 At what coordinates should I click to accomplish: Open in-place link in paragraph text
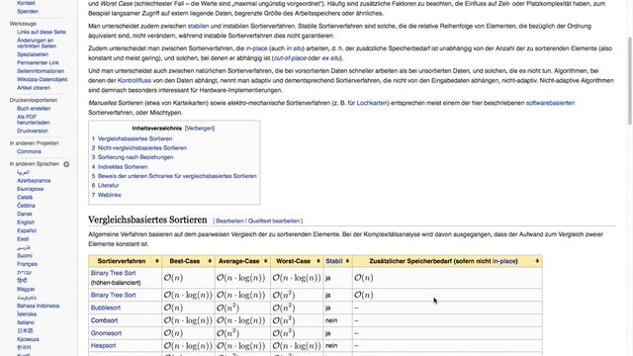(257, 48)
